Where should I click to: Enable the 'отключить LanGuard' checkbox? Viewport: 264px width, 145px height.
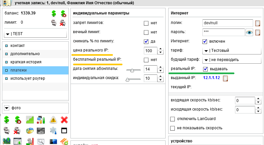172,119
